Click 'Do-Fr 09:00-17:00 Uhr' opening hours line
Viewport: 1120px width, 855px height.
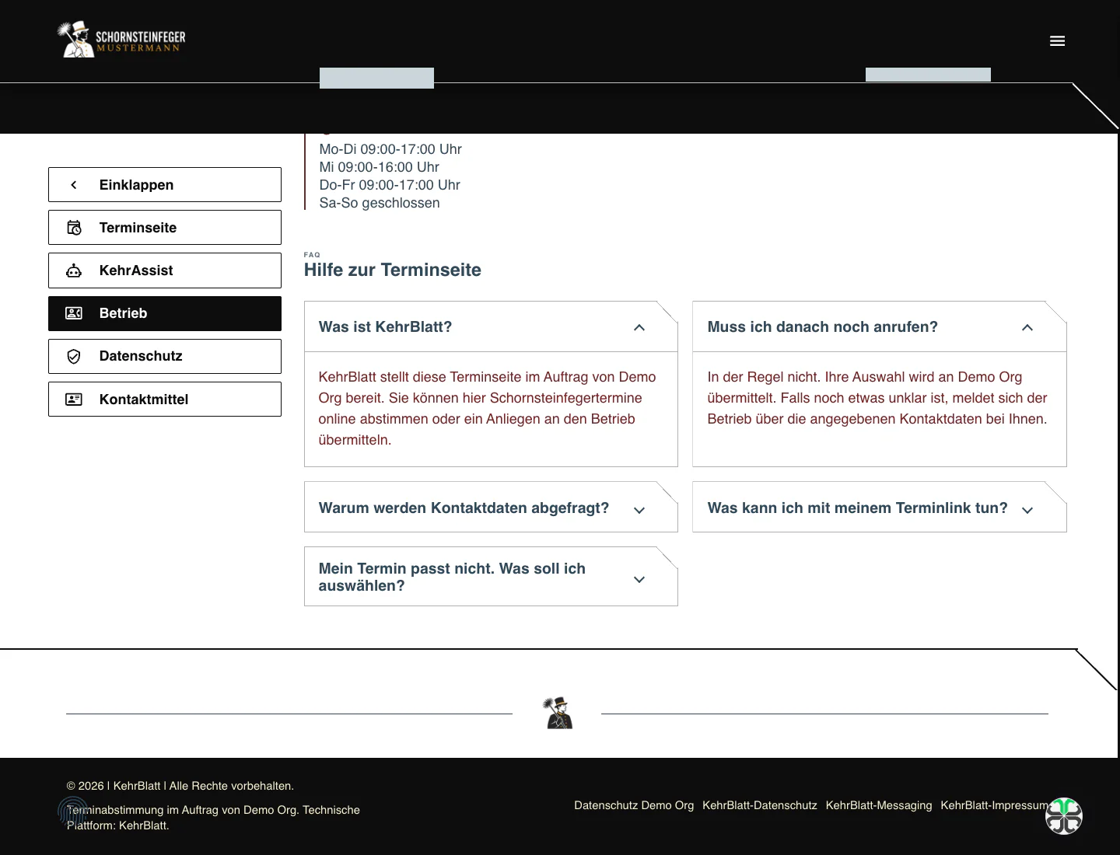point(390,185)
